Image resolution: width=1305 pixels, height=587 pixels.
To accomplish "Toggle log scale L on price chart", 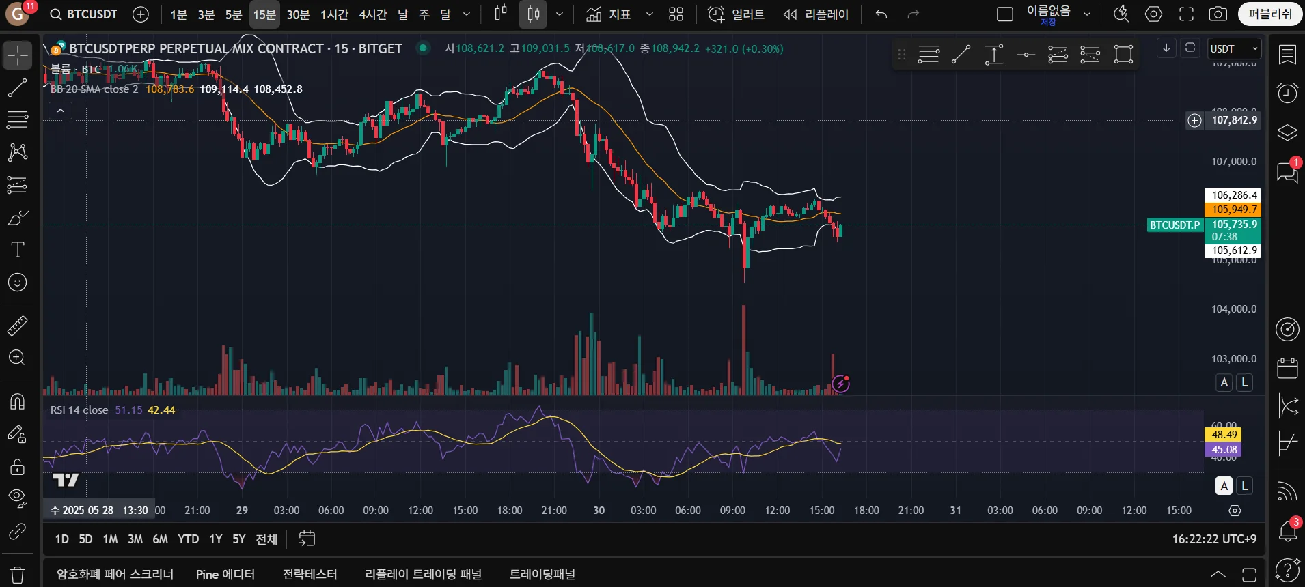I will [x=1245, y=382].
